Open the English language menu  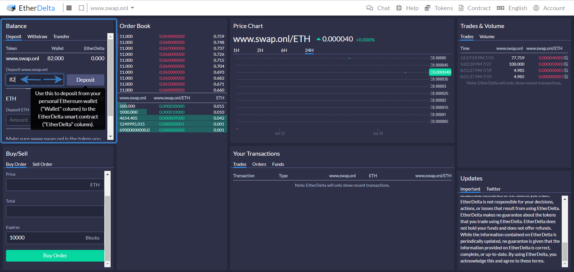(x=512, y=8)
